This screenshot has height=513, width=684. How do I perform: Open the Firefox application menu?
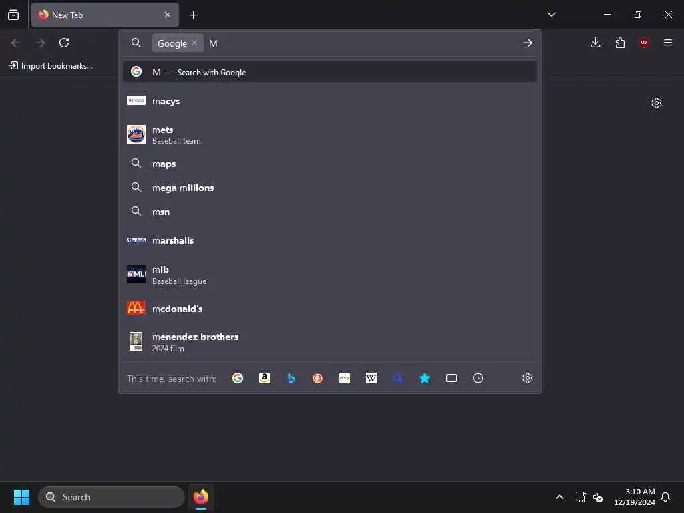click(x=668, y=43)
